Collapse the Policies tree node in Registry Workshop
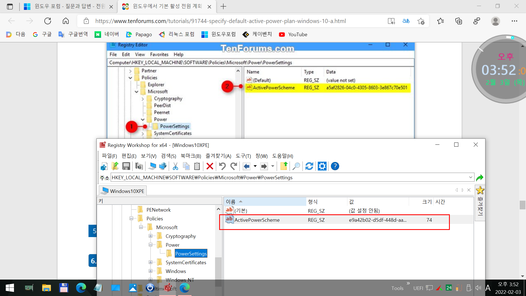The height and width of the screenshot is (296, 526). tap(131, 218)
